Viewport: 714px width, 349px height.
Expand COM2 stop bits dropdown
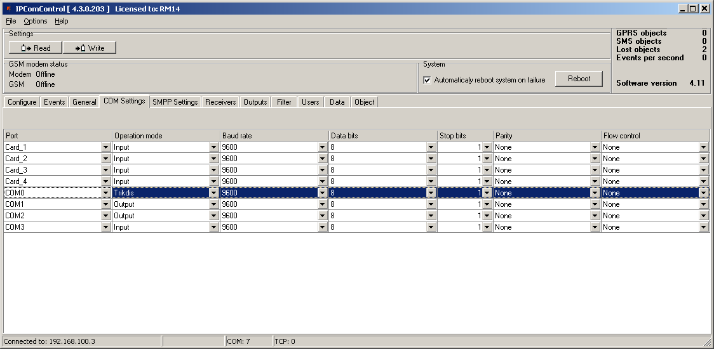pyautogui.click(x=487, y=216)
